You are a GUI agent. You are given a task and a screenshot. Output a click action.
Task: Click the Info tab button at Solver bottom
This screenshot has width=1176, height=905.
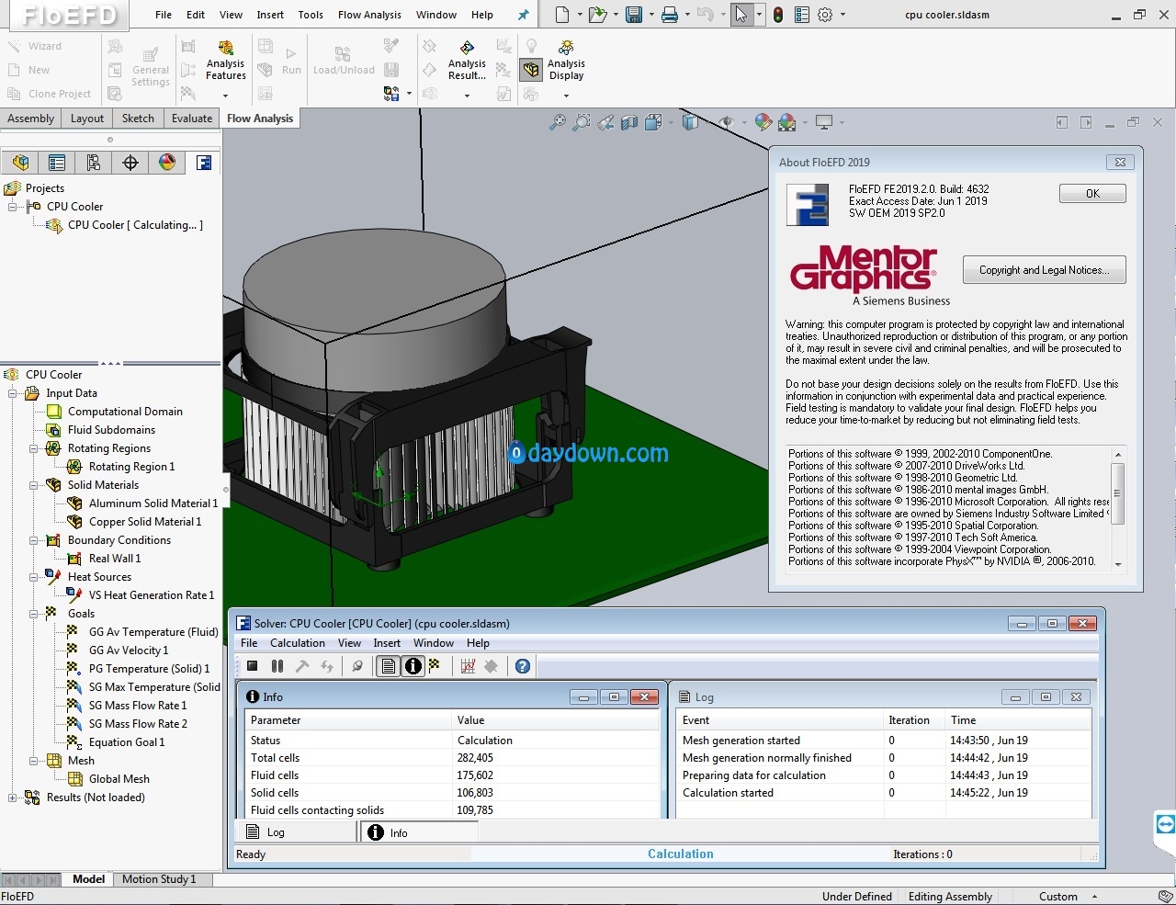(417, 832)
